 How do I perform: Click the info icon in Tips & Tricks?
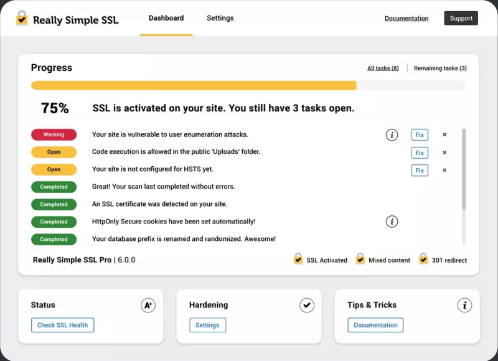[464, 306]
